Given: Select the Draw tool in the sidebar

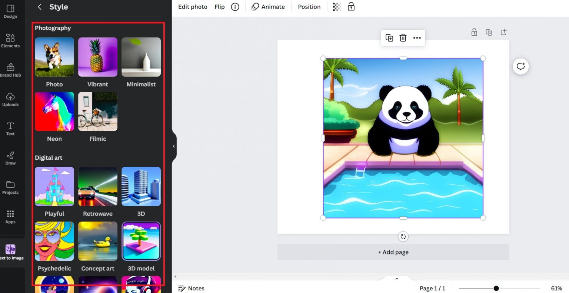Looking at the screenshot, I should [10, 158].
